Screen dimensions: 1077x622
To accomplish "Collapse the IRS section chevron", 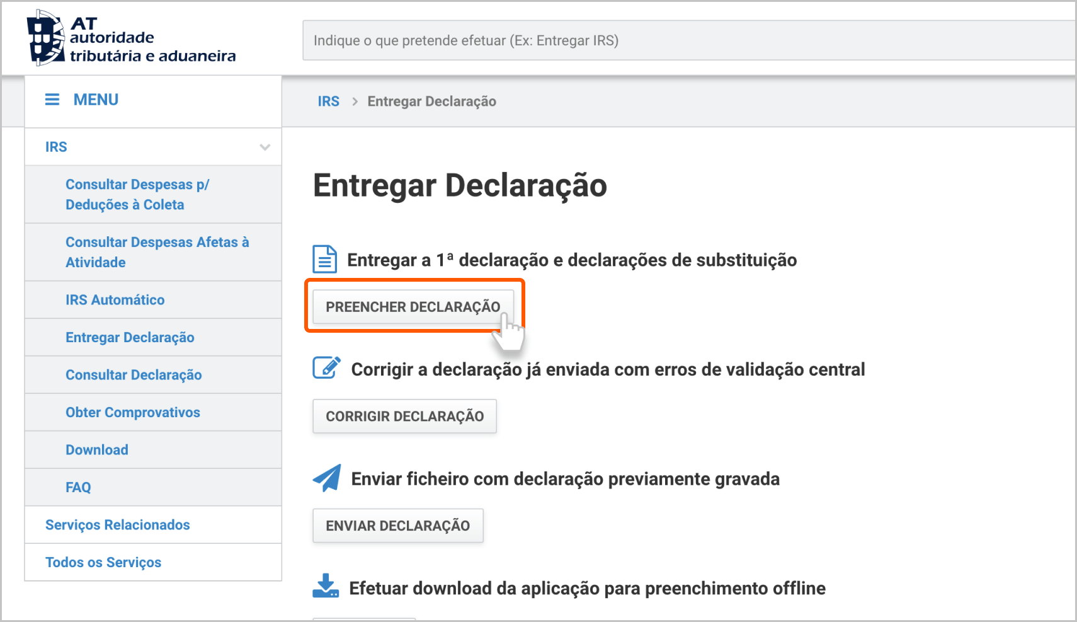I will [x=265, y=147].
